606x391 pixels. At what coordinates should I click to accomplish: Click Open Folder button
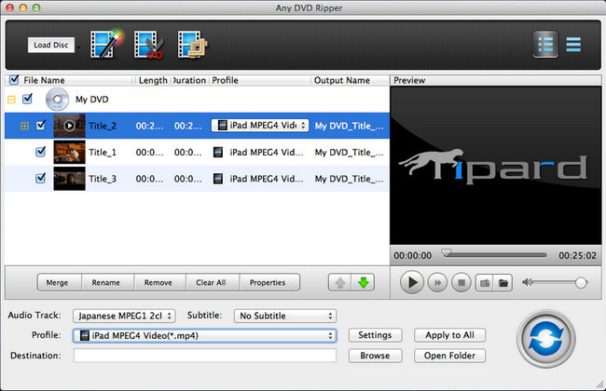tap(450, 356)
